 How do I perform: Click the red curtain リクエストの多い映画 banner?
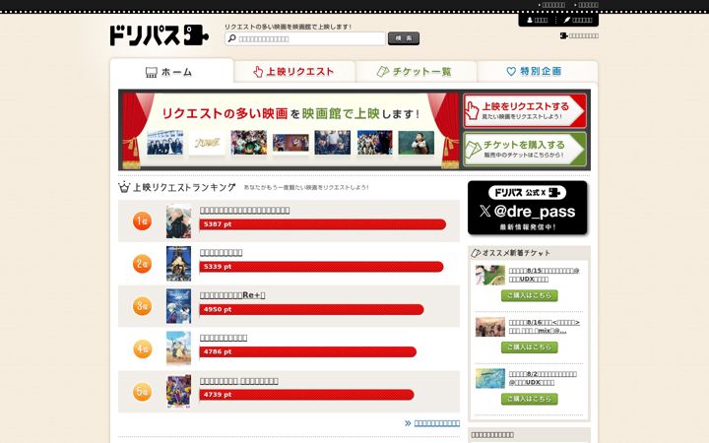point(290,130)
